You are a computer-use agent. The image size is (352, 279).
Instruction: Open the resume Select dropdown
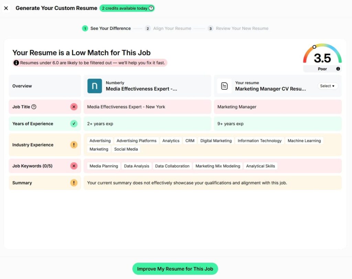pos(327,86)
